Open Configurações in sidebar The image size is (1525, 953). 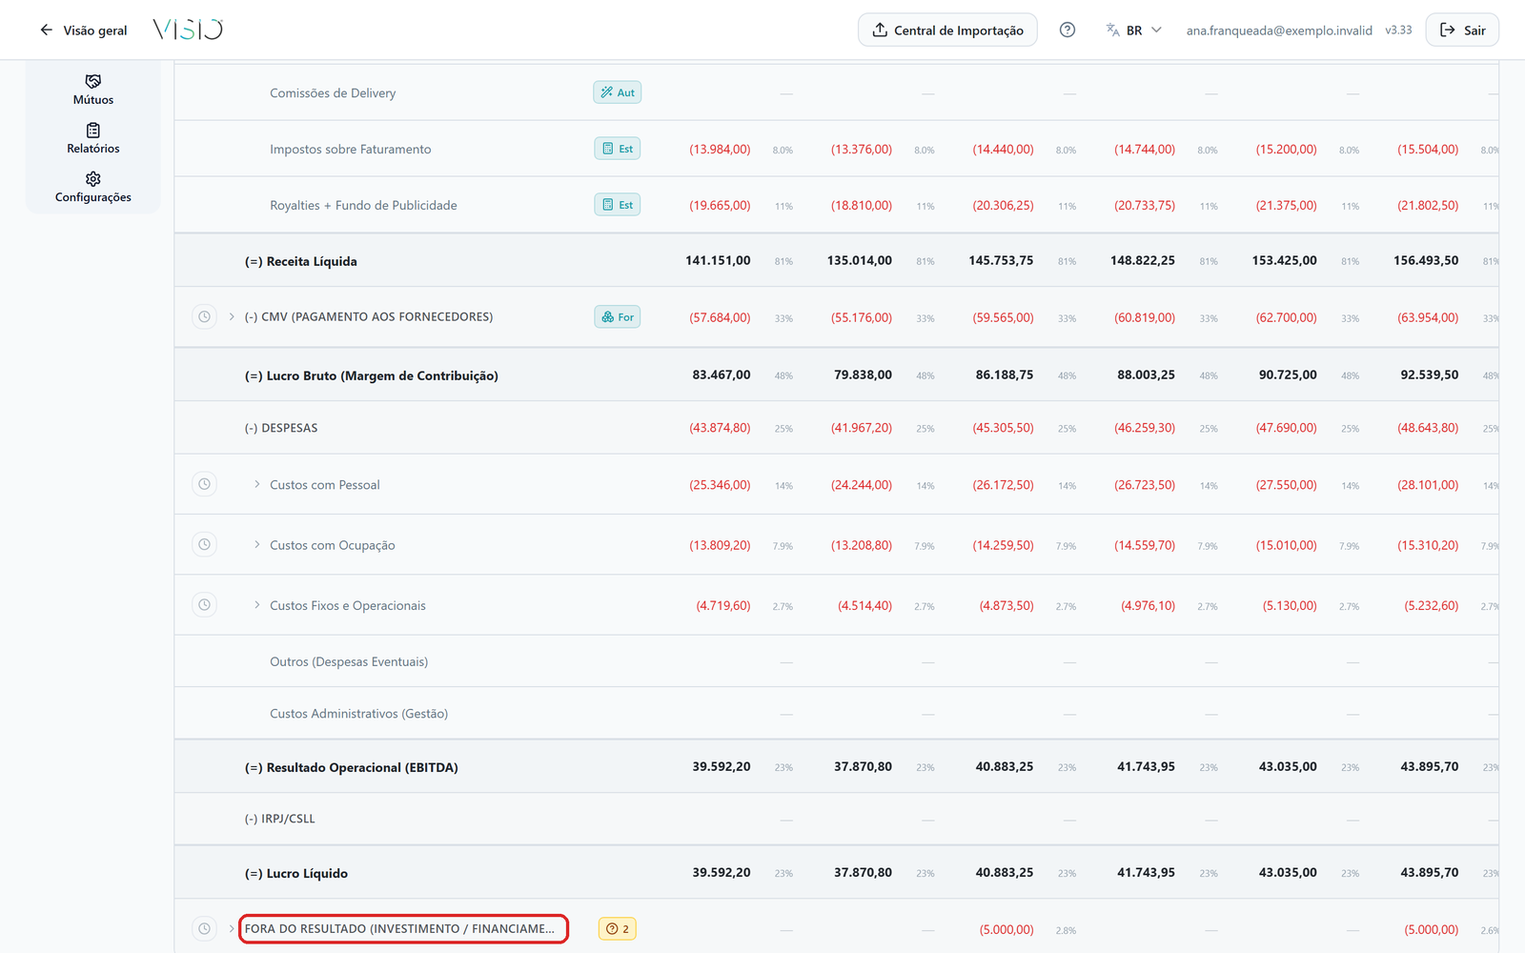point(93,187)
